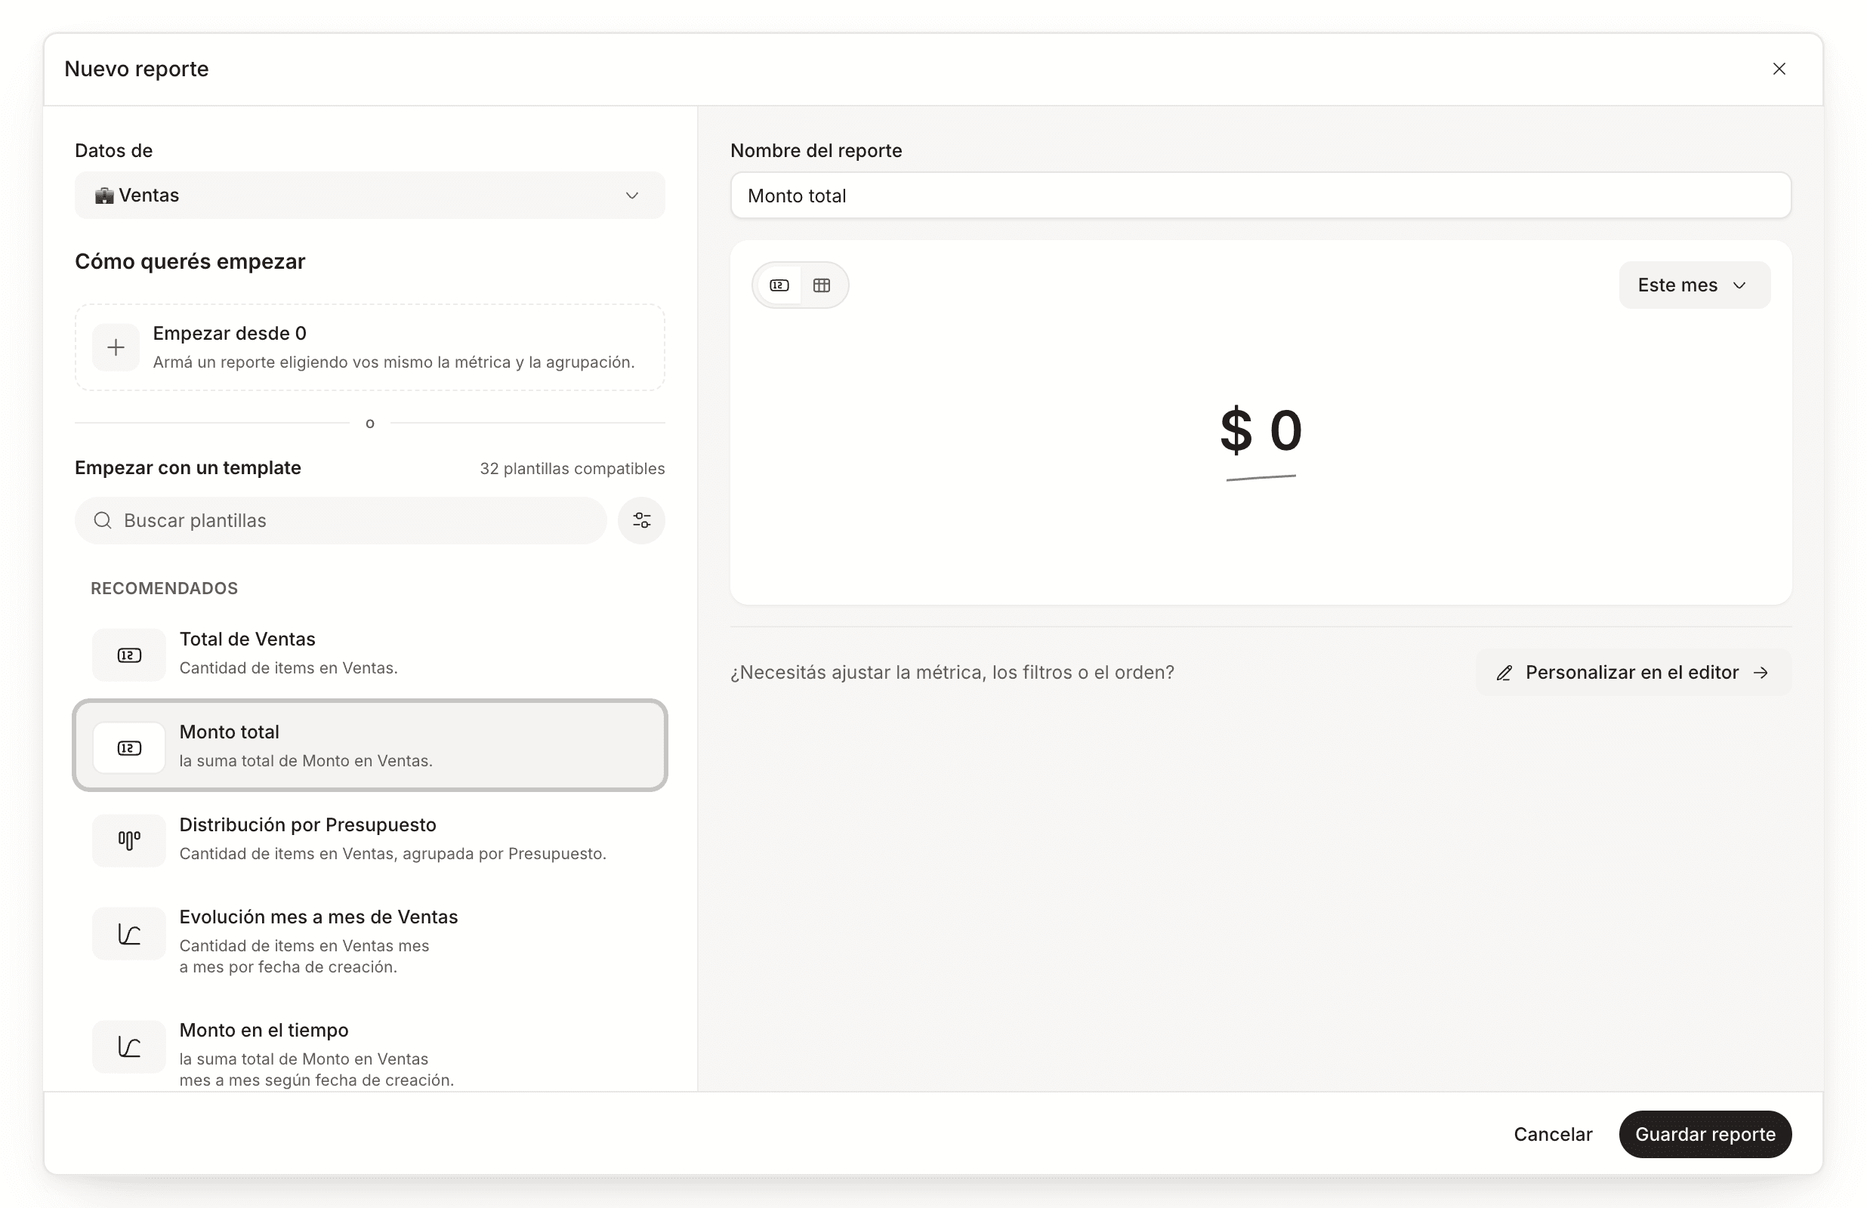This screenshot has height=1208, width=1867.
Task: Click the magnifier icon in search box
Action: [x=103, y=520]
